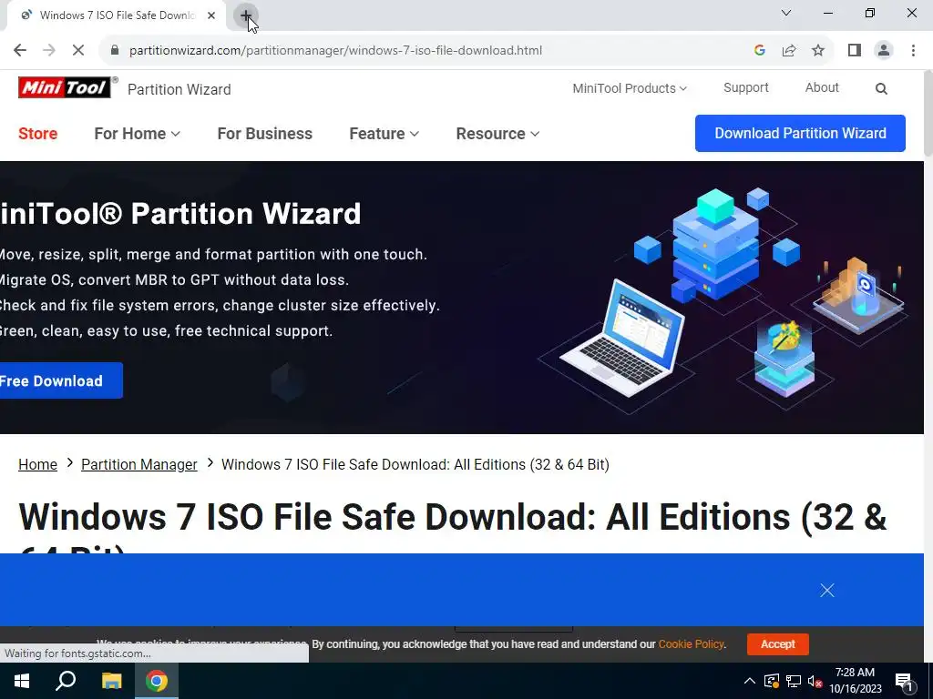Click the site search magnifier icon

tap(881, 89)
